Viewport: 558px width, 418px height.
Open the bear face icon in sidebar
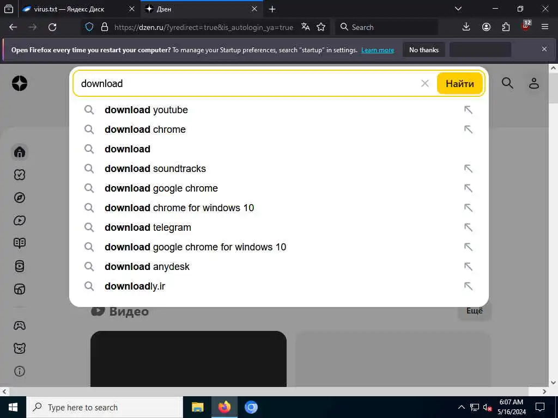(x=20, y=348)
